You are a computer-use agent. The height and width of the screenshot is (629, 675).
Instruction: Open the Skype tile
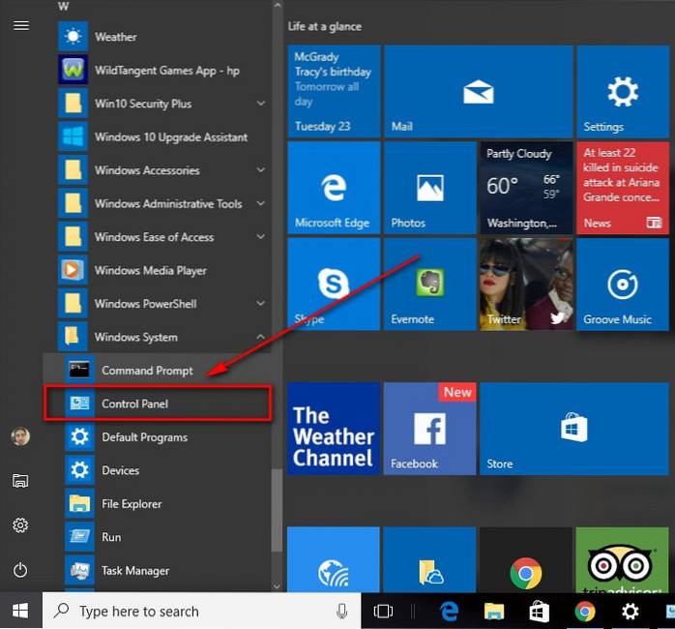tap(334, 285)
